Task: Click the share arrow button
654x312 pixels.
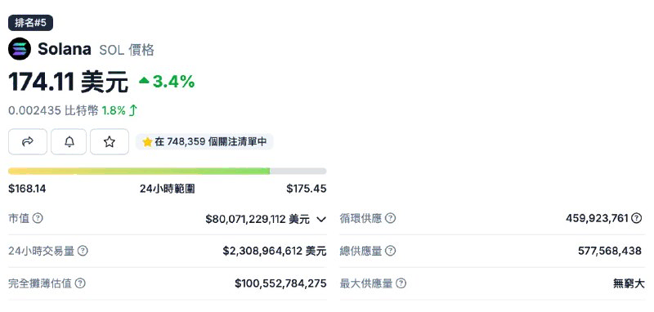Action: (x=28, y=142)
